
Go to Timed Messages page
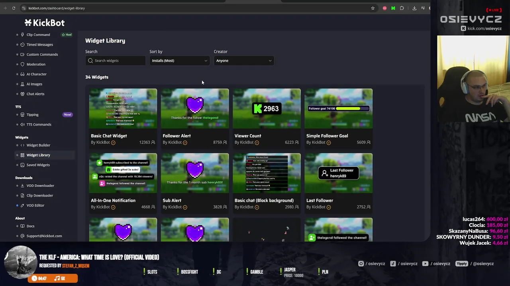[x=39, y=44]
